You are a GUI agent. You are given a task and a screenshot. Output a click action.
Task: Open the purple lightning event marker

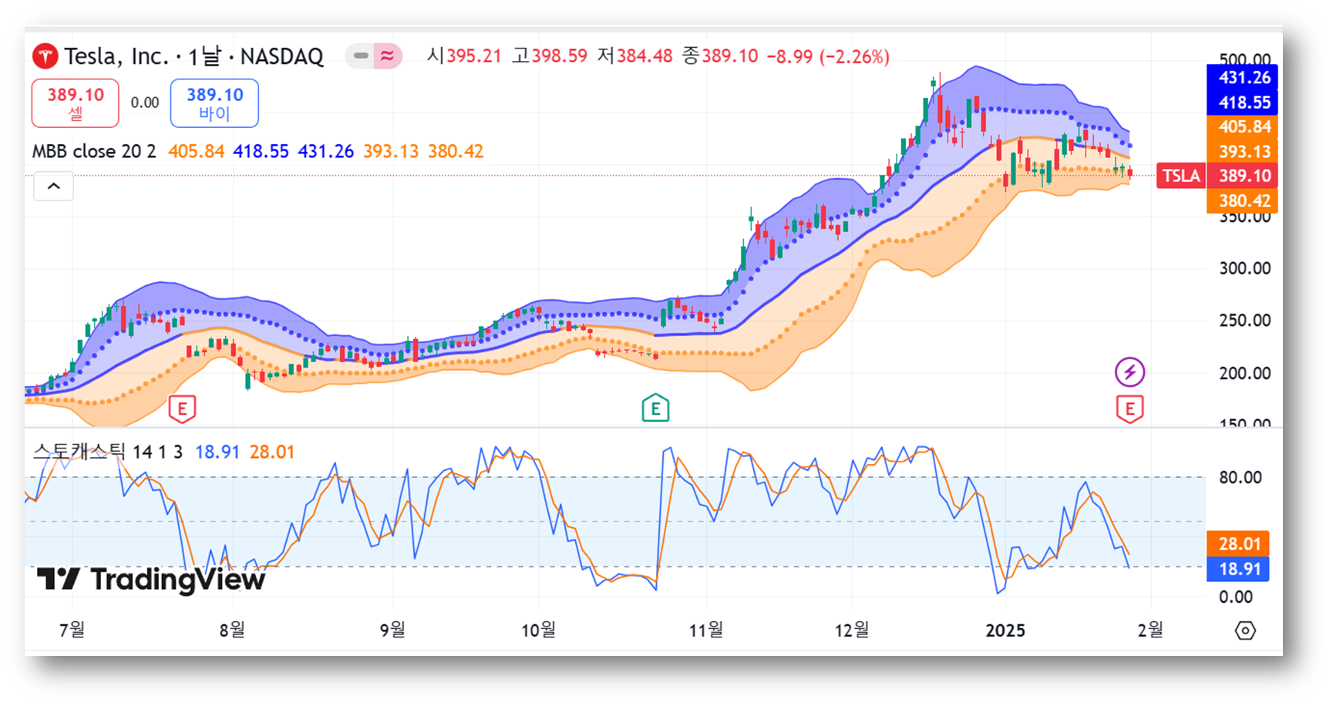point(1129,372)
